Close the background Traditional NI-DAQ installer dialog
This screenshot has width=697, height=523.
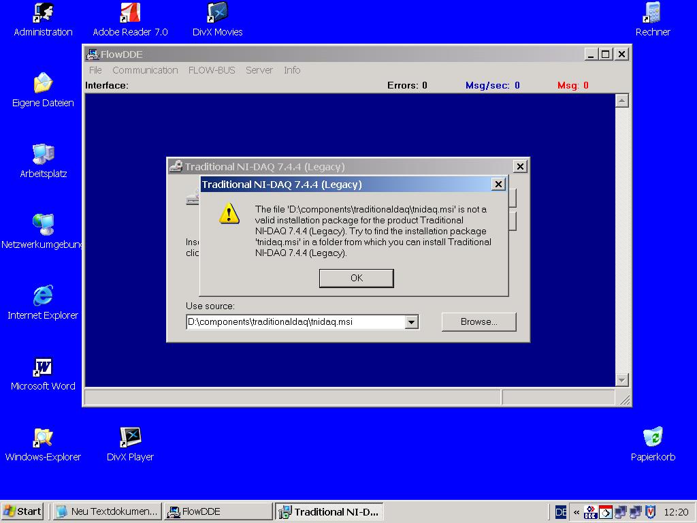520,166
